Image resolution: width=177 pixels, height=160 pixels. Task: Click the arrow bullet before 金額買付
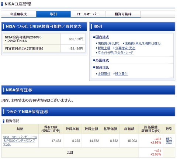[97, 74]
